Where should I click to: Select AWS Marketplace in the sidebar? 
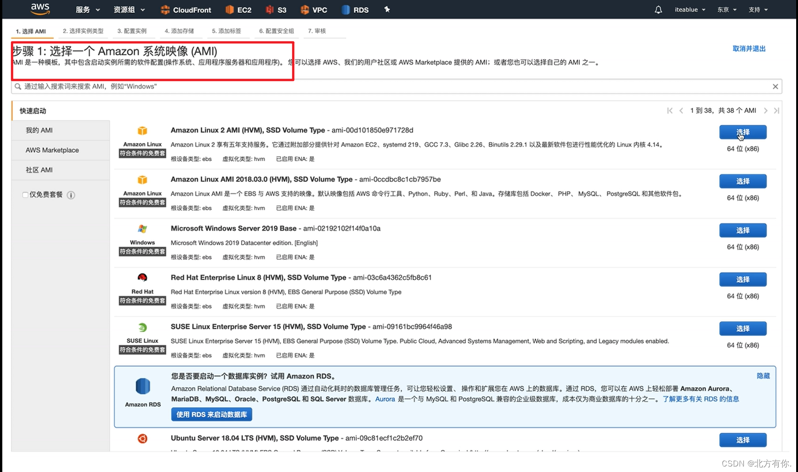(61, 150)
